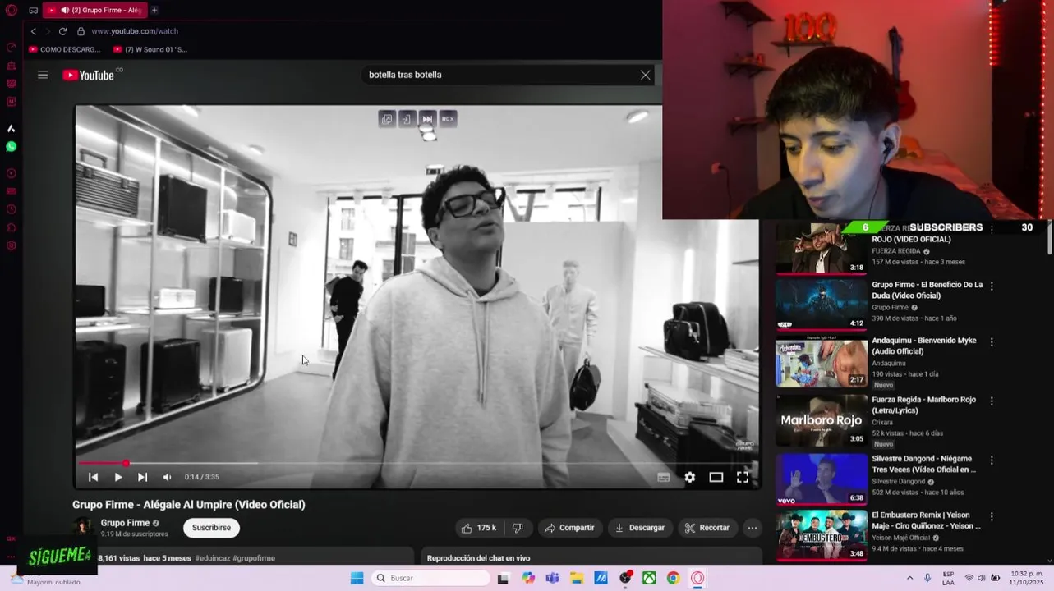Open options menu for 'El Embustero Remix'

tap(992, 517)
